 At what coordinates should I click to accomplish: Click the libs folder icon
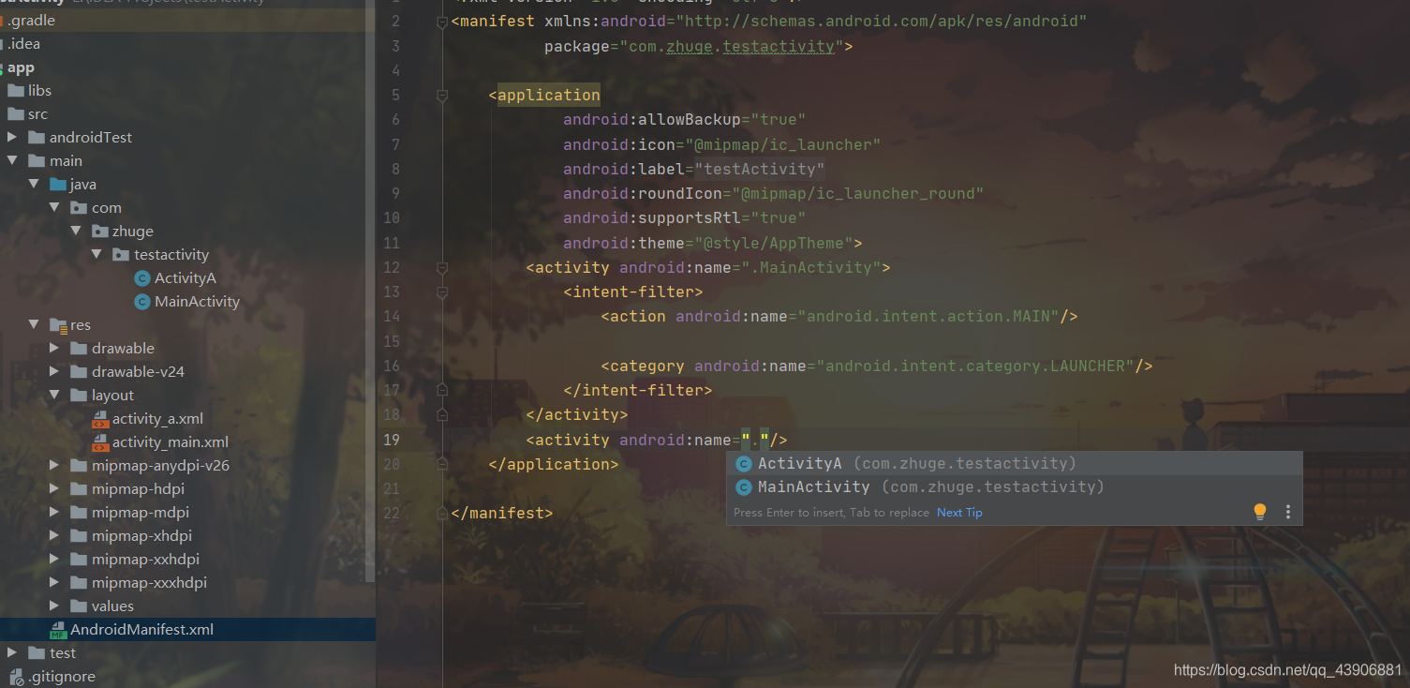coord(16,90)
